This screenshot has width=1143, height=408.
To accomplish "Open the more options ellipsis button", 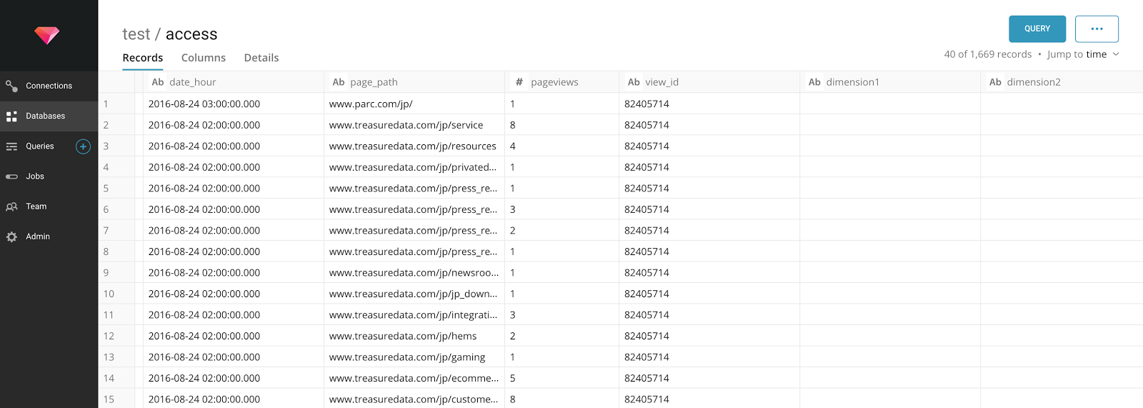I will pos(1097,29).
